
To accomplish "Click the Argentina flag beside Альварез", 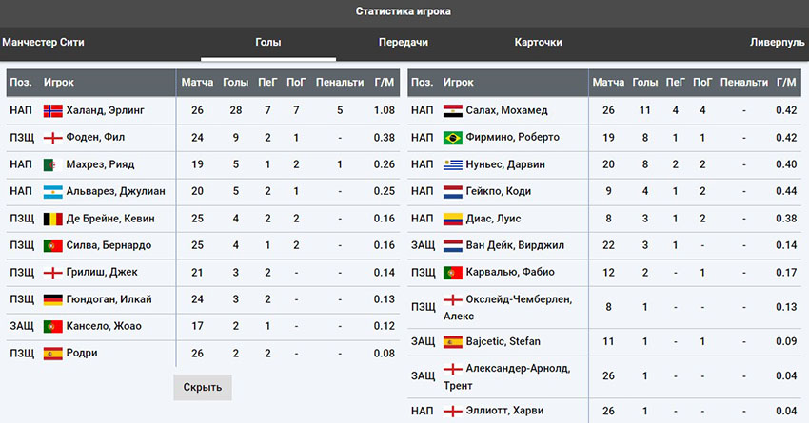I will pos(53,191).
